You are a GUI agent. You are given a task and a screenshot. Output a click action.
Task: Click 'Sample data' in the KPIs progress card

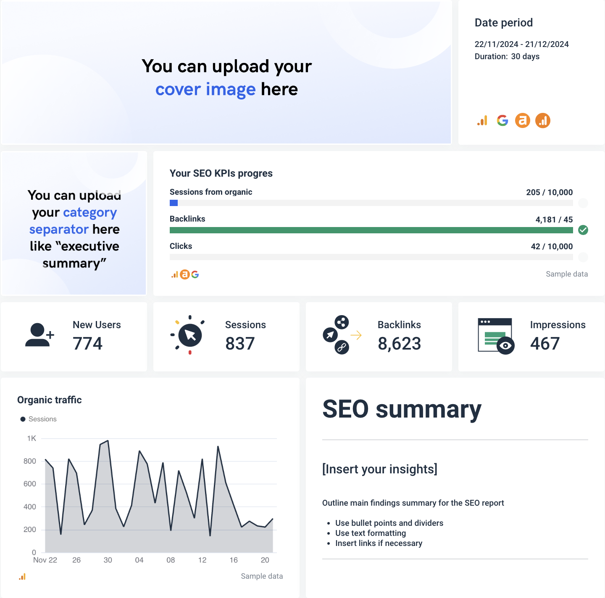pos(567,274)
